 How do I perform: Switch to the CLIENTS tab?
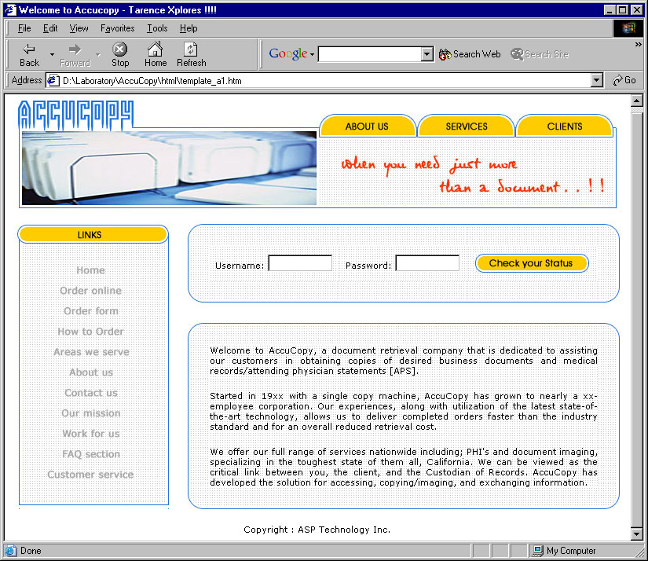[x=565, y=126]
